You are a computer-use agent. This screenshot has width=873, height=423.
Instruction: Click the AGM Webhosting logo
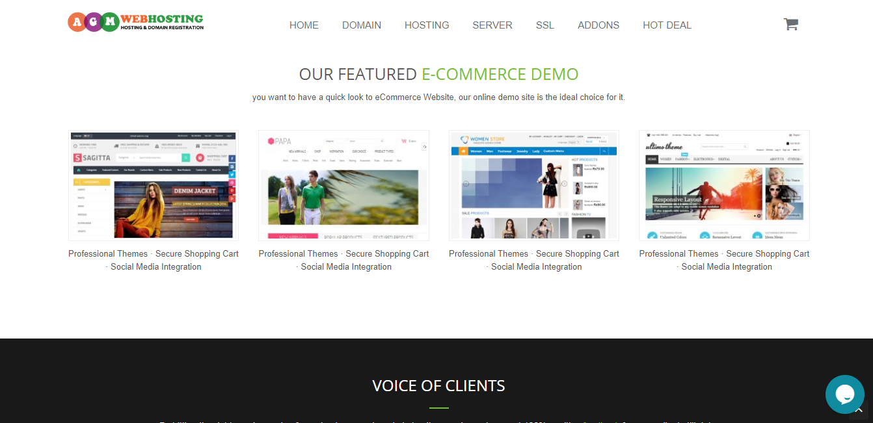pyautogui.click(x=136, y=22)
